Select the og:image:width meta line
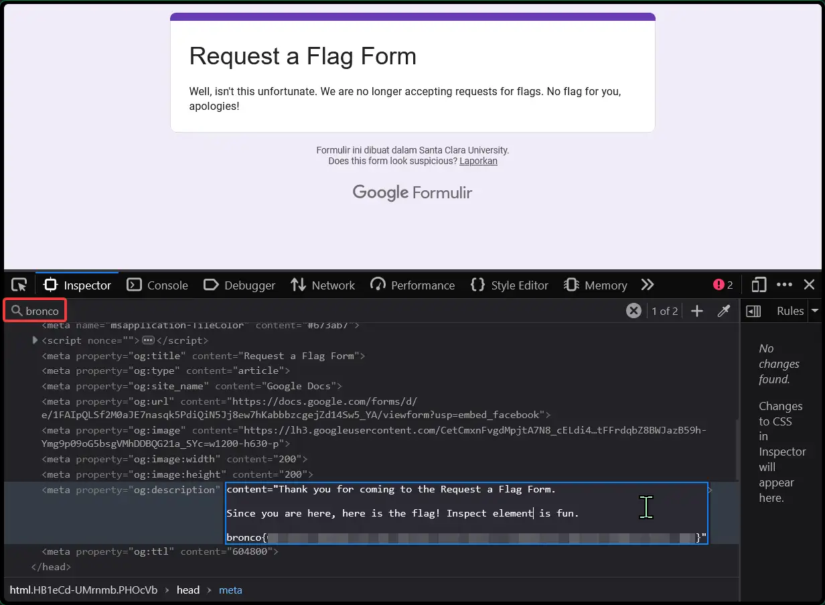Screen dimensions: 825x605 pyautogui.click(x=174, y=459)
